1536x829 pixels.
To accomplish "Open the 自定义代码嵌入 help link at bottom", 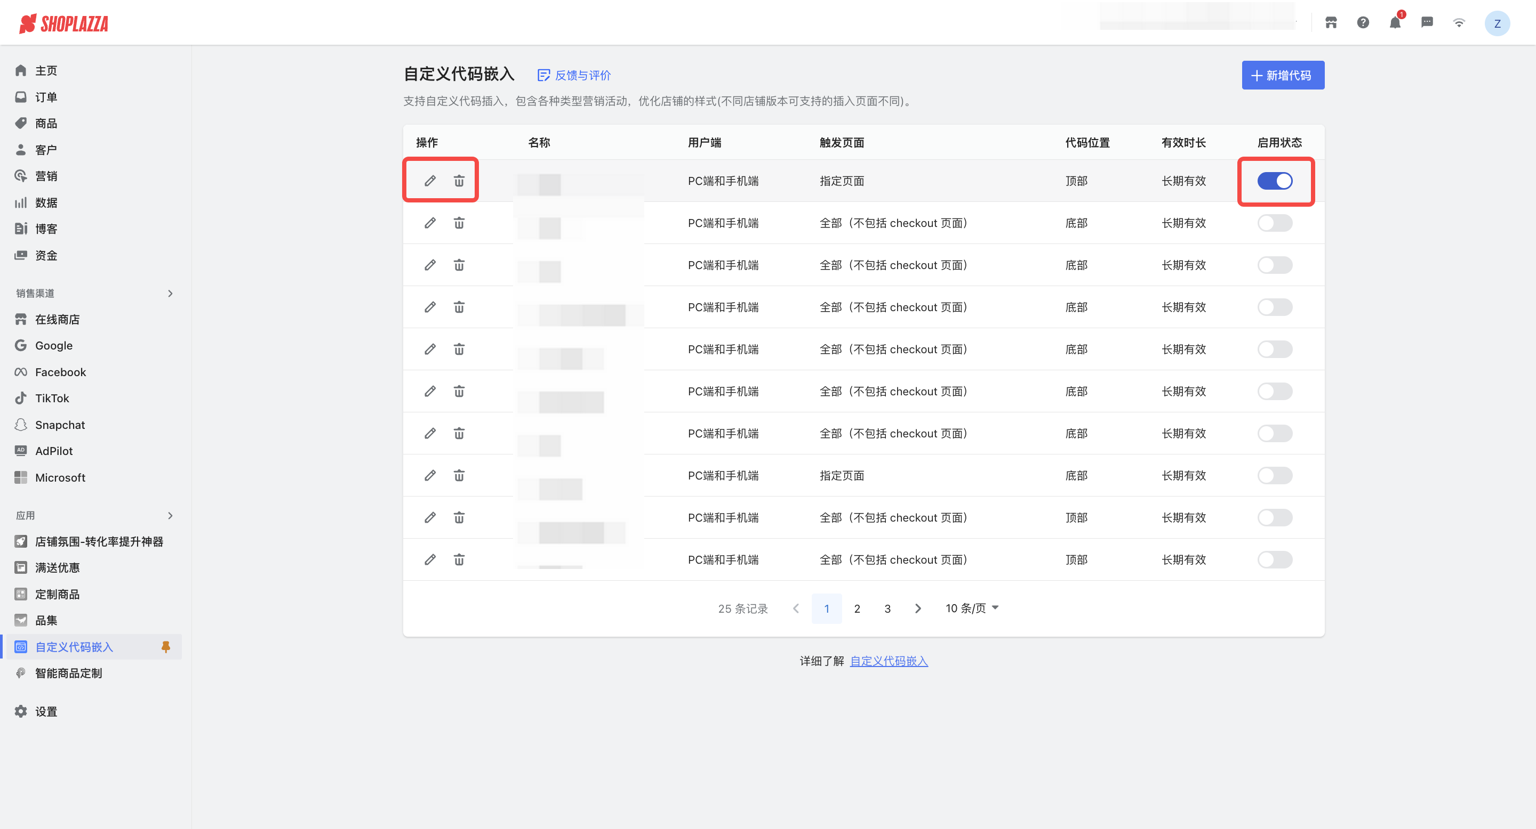I will click(889, 661).
